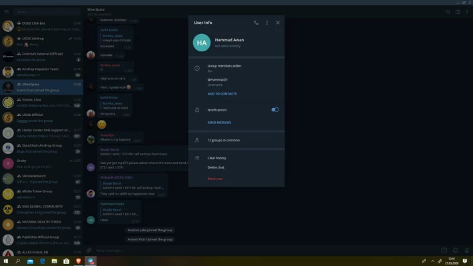Click the Hammad Awan sender name in chat
The image size is (473, 266).
112,204
